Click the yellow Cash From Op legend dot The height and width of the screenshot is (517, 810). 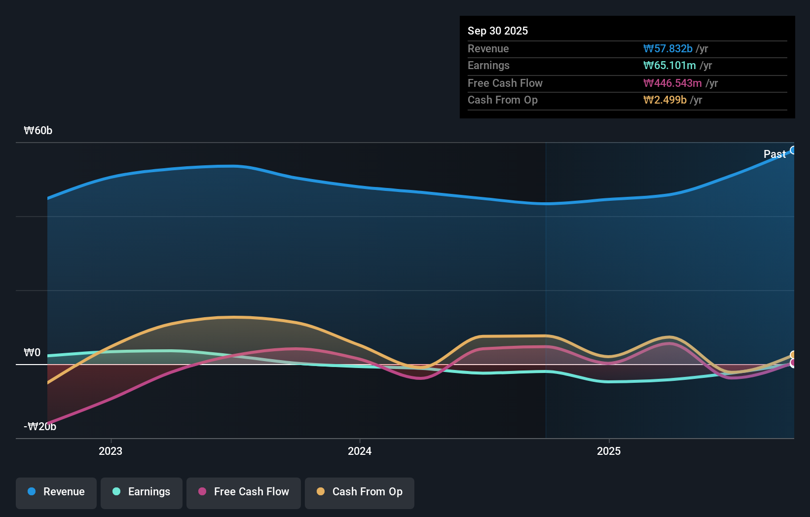(321, 492)
